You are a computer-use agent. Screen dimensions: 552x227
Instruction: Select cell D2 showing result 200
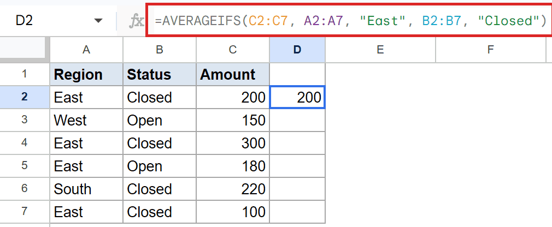coord(297,97)
